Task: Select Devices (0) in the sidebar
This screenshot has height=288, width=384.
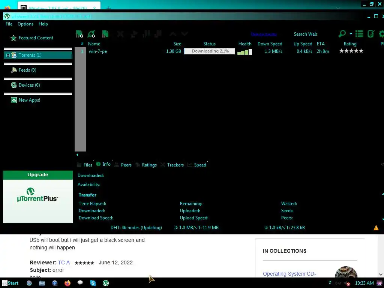Action: pos(29,85)
